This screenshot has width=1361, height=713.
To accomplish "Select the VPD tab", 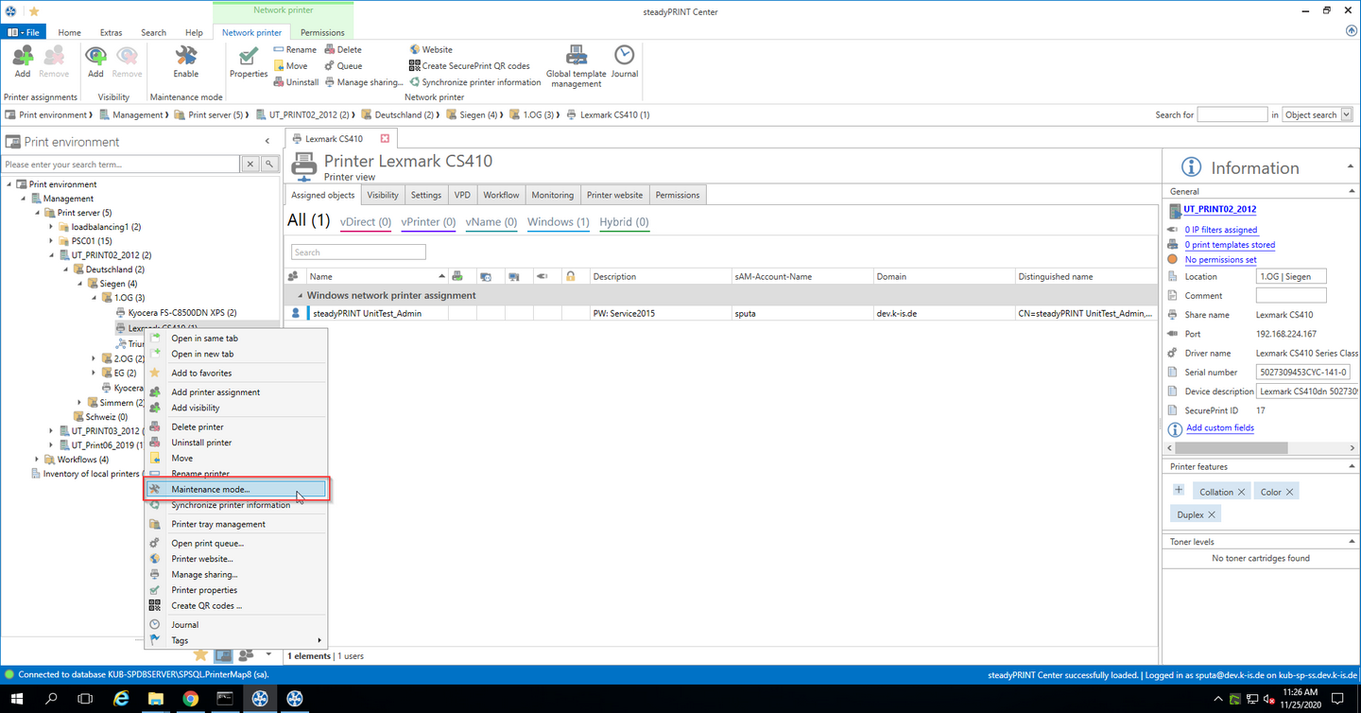I will coord(462,195).
